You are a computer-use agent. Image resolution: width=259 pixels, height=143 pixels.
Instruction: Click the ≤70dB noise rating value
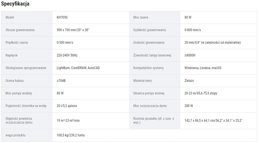point(61,81)
